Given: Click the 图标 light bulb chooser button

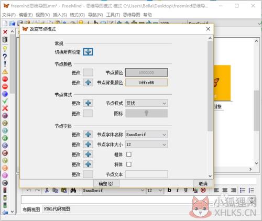Looking at the screenshot, I should (146, 114).
